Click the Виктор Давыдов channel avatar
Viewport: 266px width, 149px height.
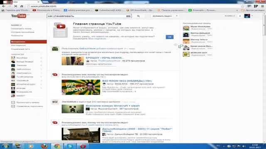pos(186,34)
